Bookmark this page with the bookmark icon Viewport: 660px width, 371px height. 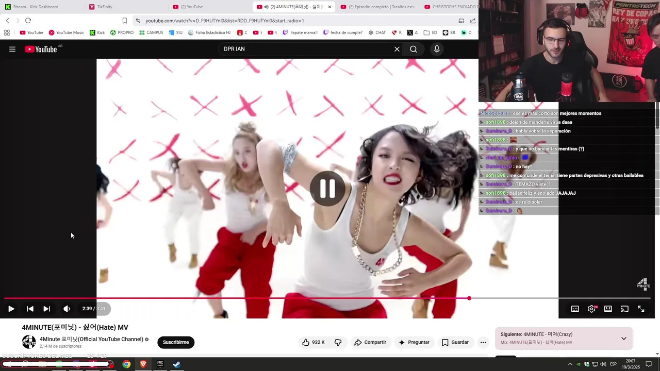[124, 21]
